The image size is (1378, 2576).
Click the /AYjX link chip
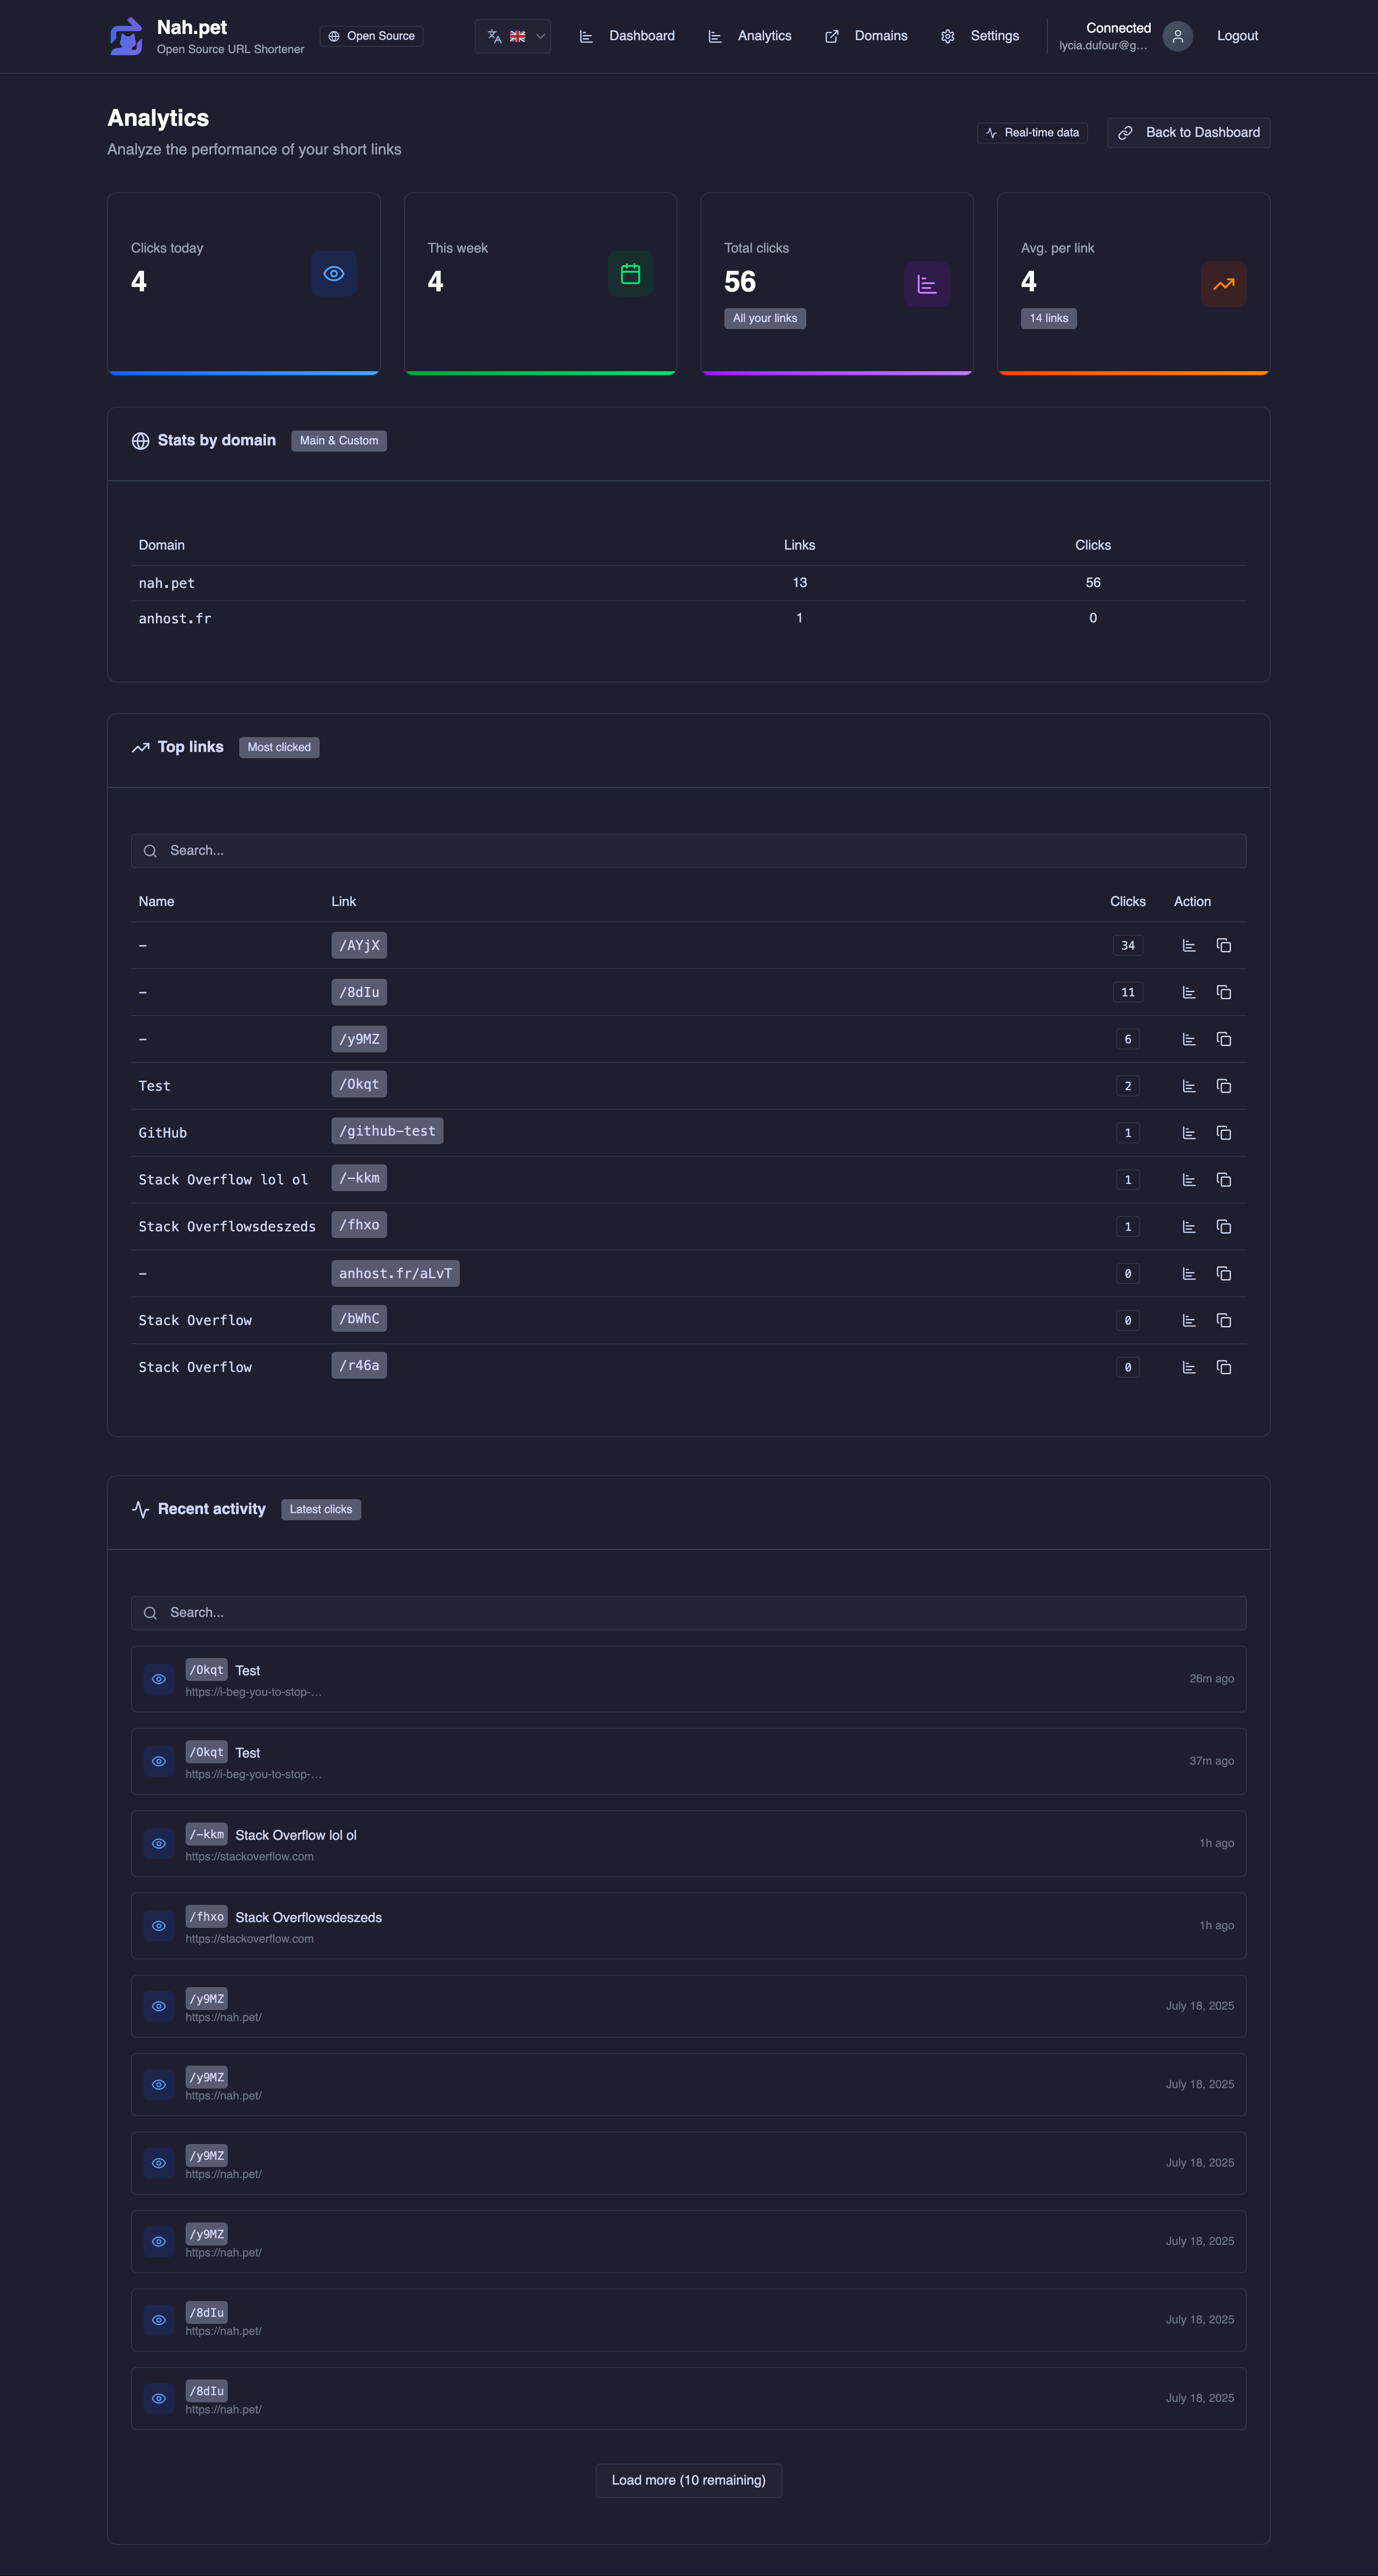click(359, 945)
